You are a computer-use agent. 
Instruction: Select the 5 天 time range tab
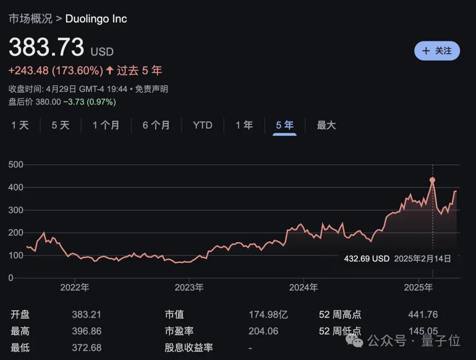pyautogui.click(x=60, y=125)
